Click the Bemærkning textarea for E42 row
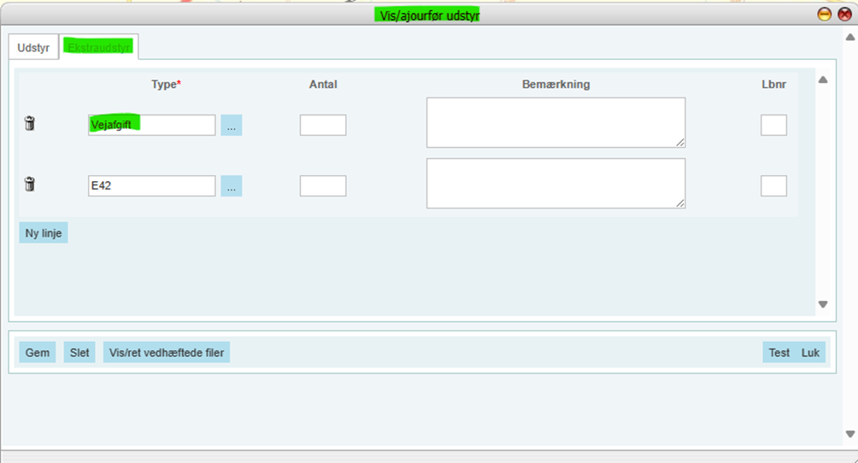 [x=555, y=183]
